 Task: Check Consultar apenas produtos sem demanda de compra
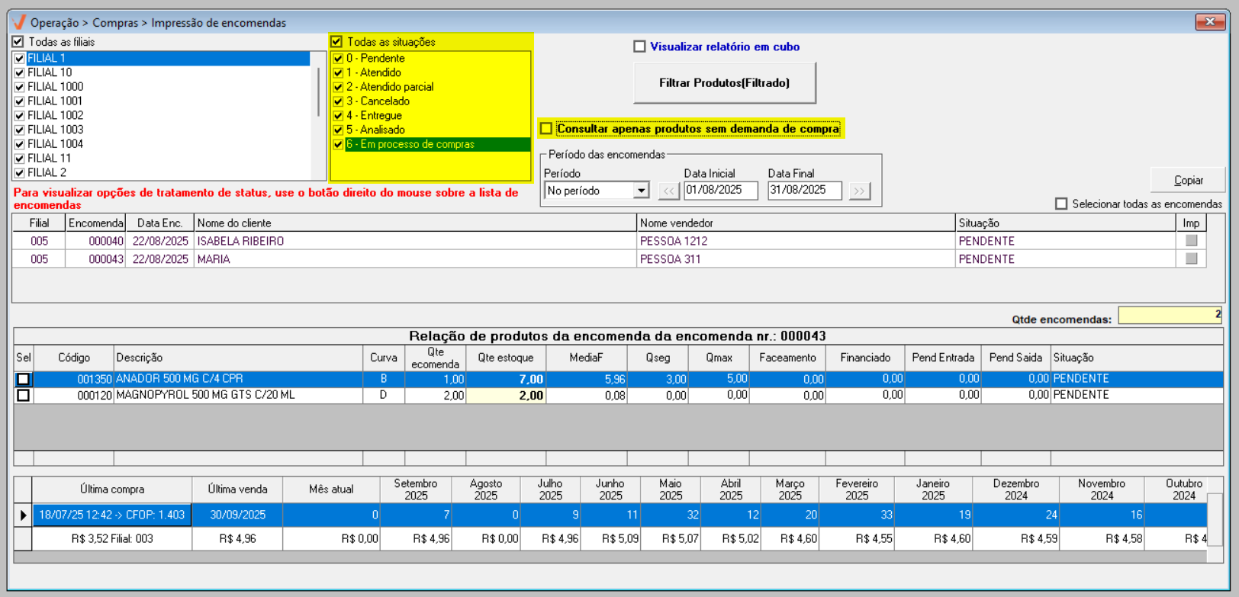pos(546,129)
